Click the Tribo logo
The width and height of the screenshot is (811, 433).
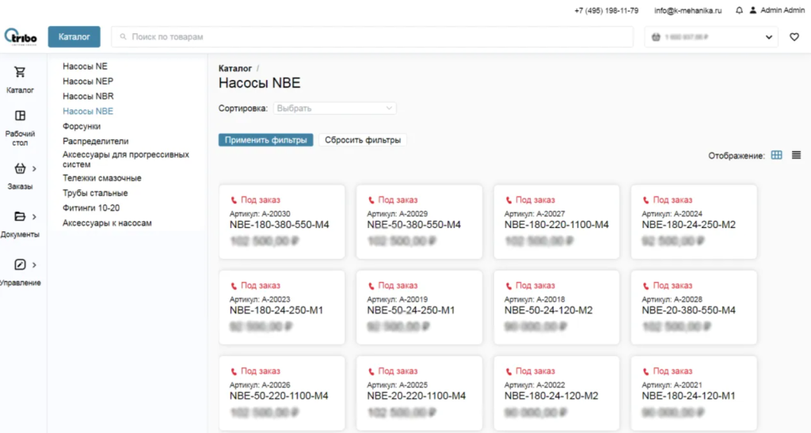point(21,37)
